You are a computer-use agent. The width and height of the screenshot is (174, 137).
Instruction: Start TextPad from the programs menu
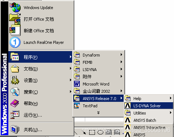(98, 106)
